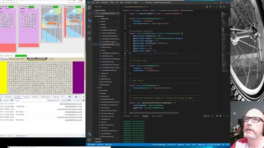
Task: Open the Accounts menu in activity bar
Action: tap(89, 134)
